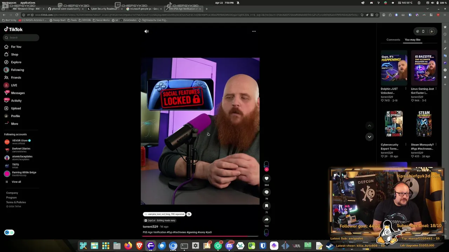
Task: Open options for Cybersecurity Expert Turns video
Action: pos(406,145)
